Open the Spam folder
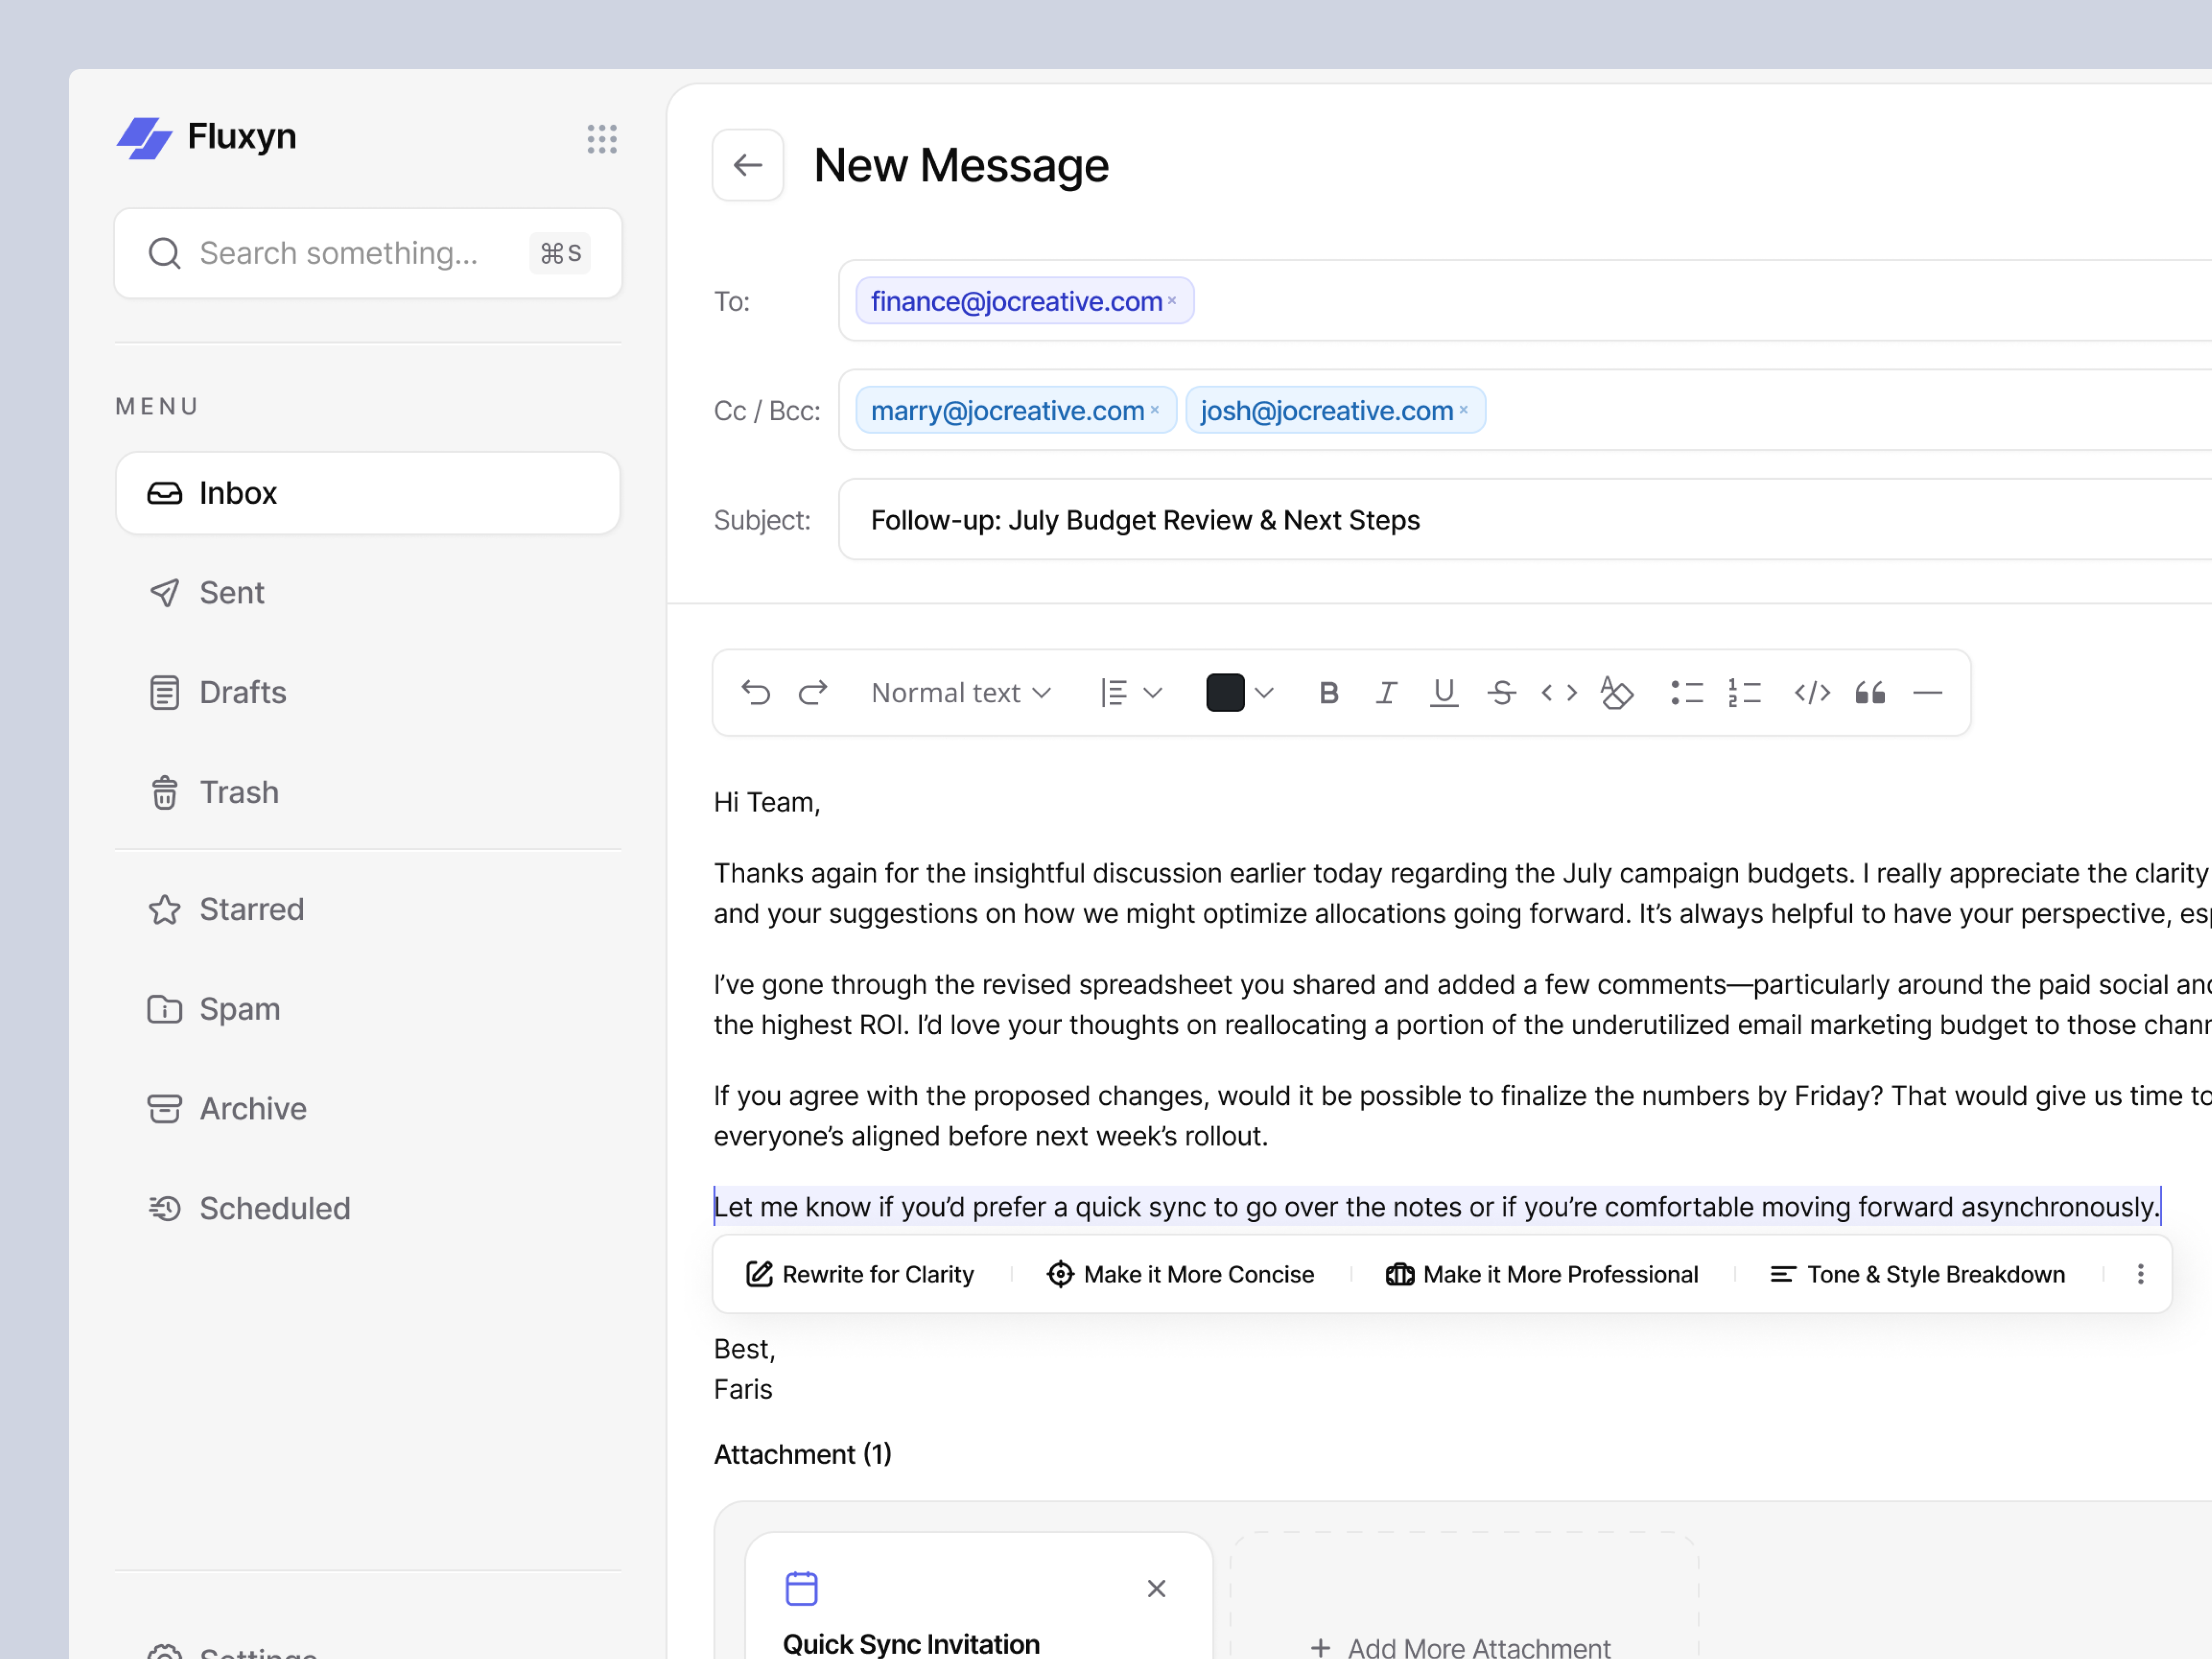Screen dimensions: 2212x1659 [368, 1009]
